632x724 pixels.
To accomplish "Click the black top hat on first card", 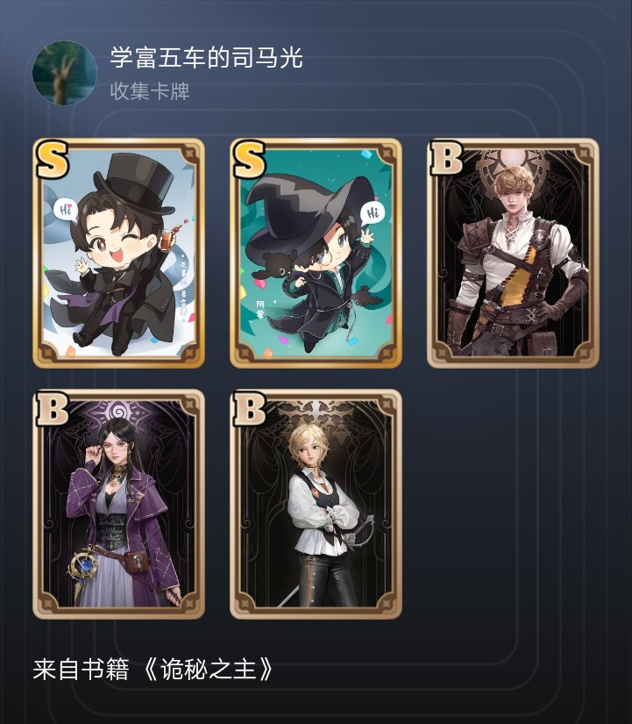I will (135, 183).
